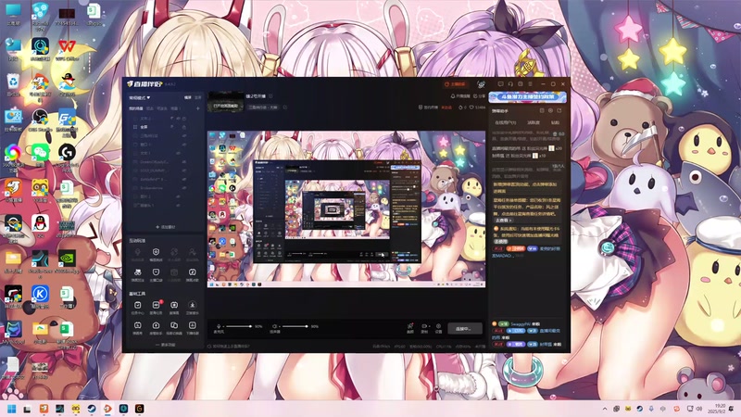Toggle the lock icon on the 全屏 source
The image size is (741, 417).
coord(183,127)
